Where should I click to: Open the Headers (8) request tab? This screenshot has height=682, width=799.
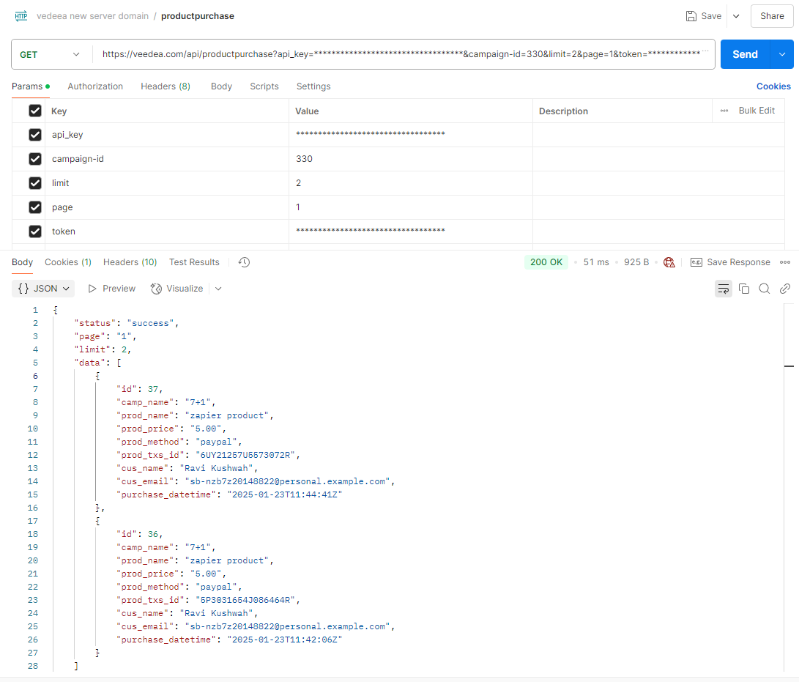point(166,86)
